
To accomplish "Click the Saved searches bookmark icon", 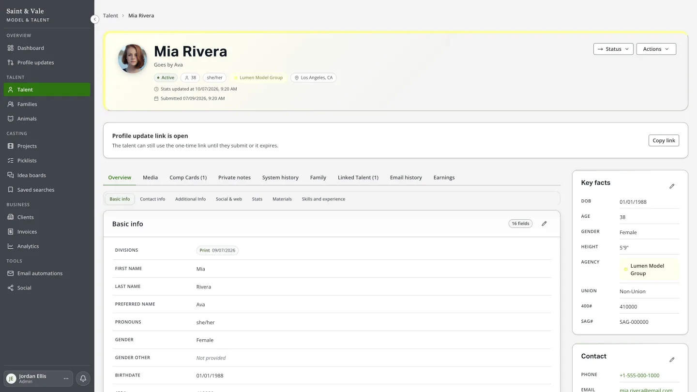I will (11, 190).
